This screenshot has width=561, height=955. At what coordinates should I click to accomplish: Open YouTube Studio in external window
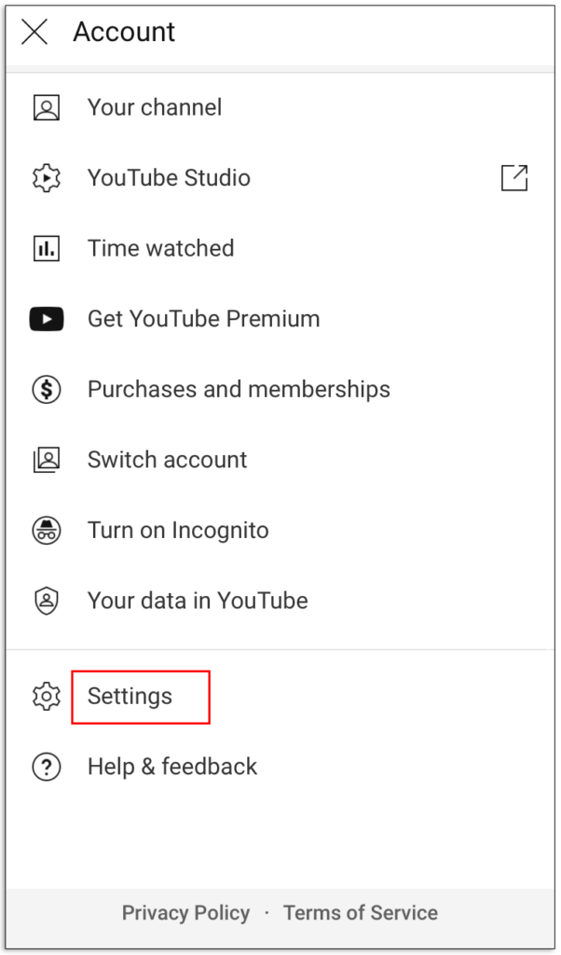514,177
